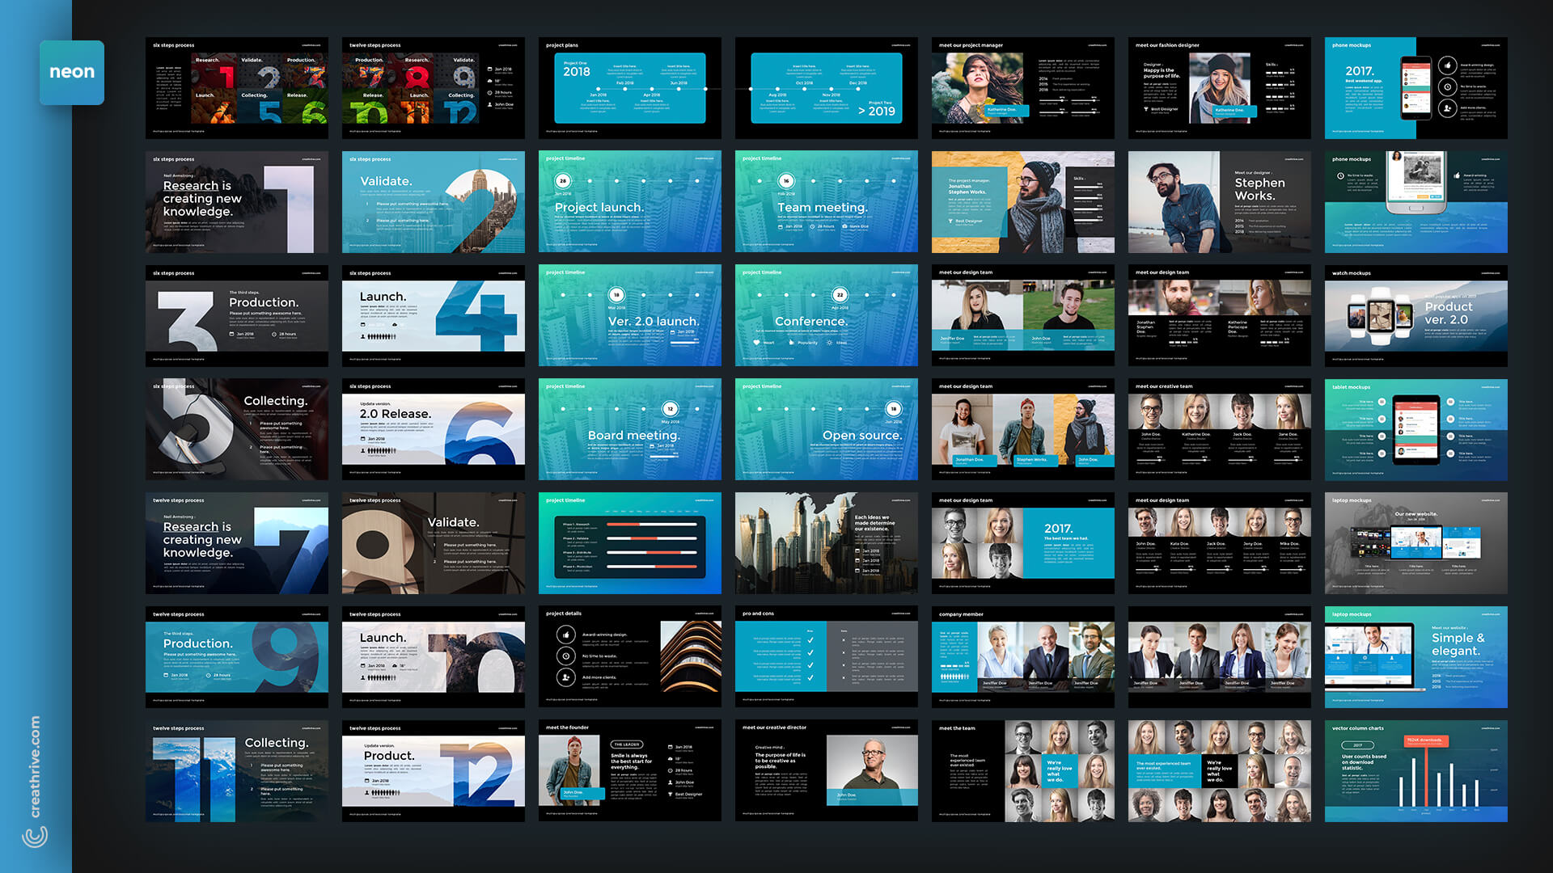This screenshot has width=1553, height=873.
Task: Select the clock icon next to No time to waste
Action: [x=566, y=656]
